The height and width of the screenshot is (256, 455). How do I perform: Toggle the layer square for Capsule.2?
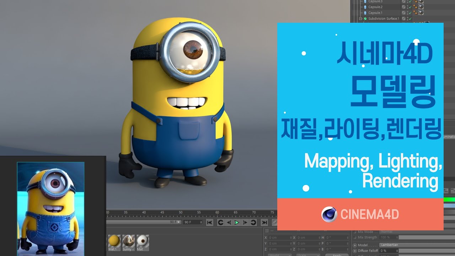point(403,7)
